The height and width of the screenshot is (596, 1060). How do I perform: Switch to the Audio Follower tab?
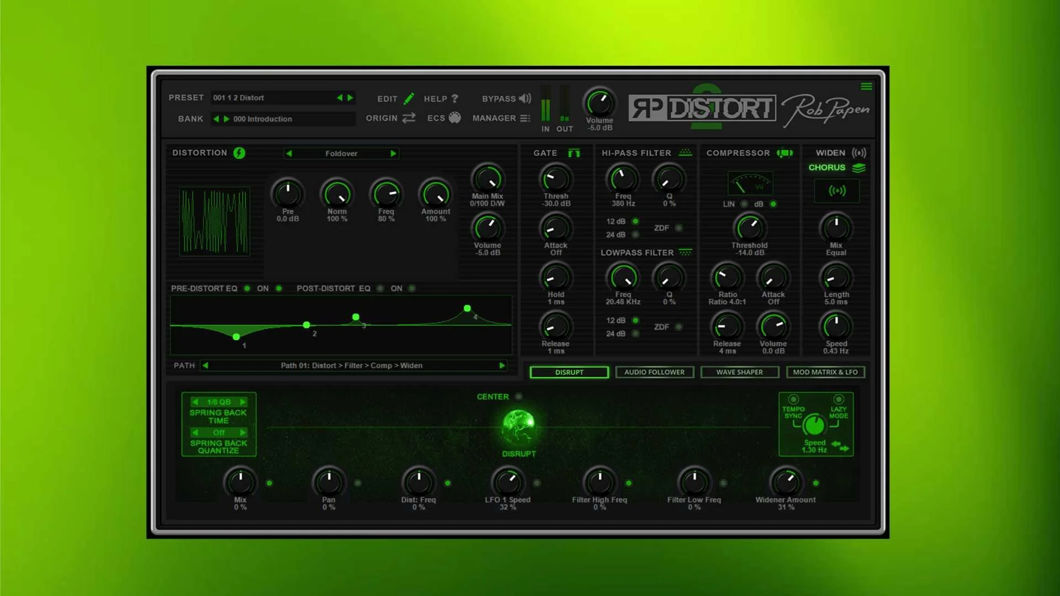tap(654, 372)
